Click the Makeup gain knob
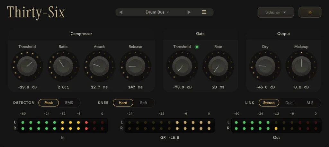Screen dimensions: 329x147 point(301,66)
